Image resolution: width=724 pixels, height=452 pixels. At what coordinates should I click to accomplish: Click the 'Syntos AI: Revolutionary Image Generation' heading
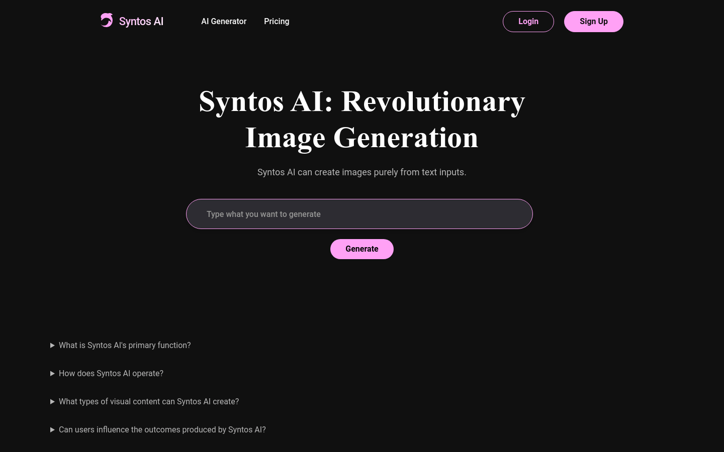(362, 119)
